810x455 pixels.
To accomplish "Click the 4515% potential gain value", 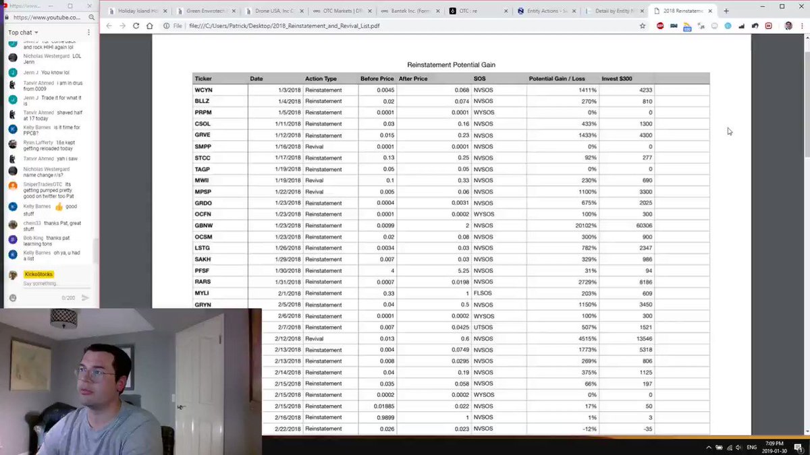I will click(x=587, y=338).
